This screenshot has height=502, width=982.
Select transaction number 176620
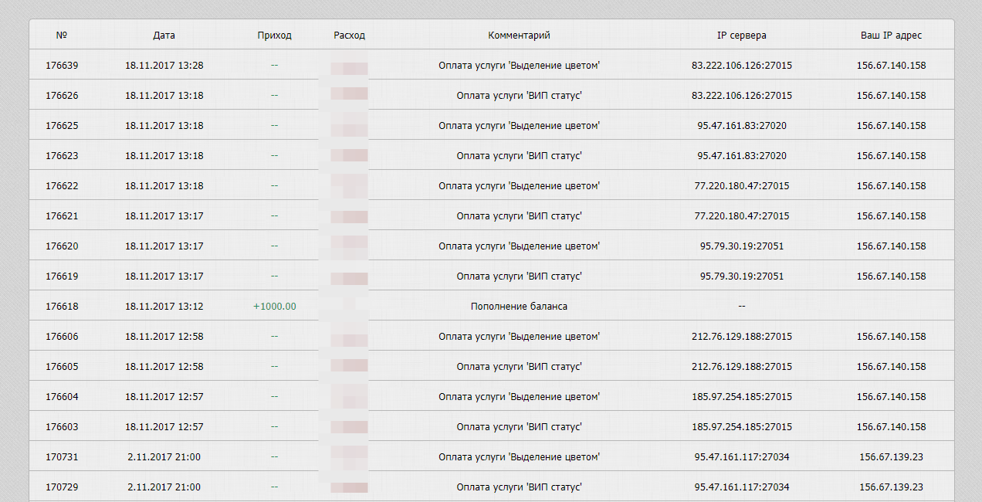pyautogui.click(x=62, y=246)
